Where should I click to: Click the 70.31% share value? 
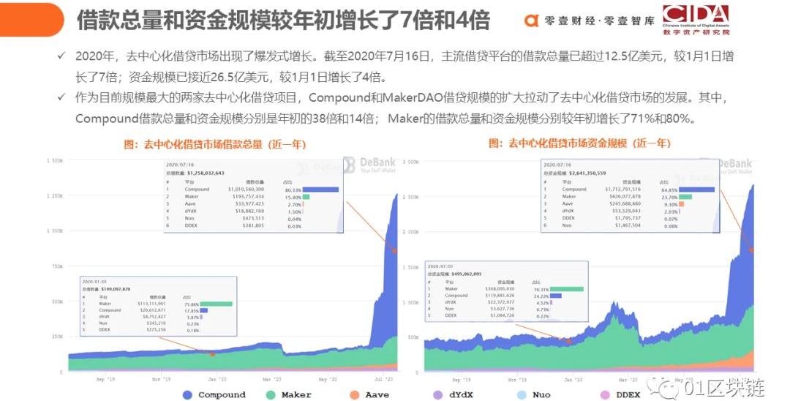point(541,291)
